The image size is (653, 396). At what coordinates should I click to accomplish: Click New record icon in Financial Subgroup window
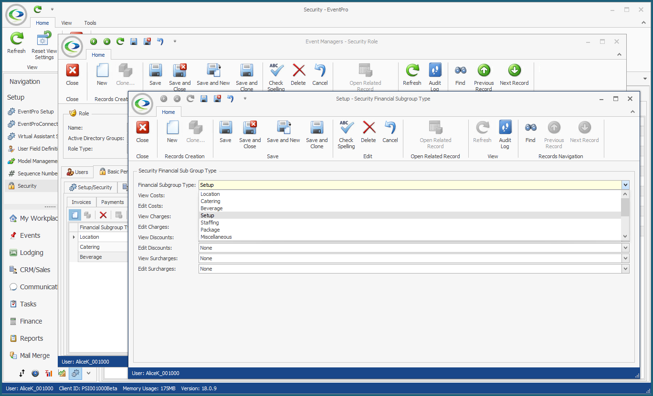point(172,128)
